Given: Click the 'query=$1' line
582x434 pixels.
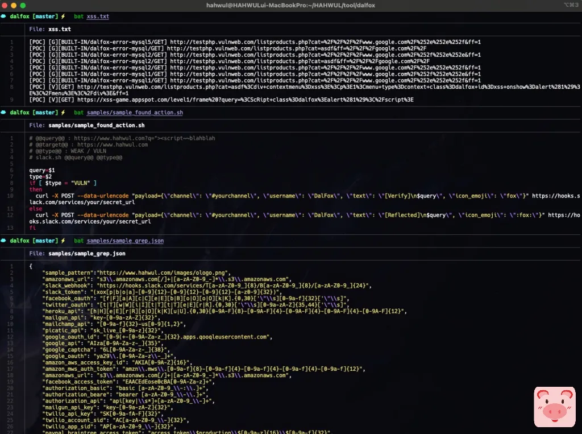Looking at the screenshot, I should click(x=42, y=170).
